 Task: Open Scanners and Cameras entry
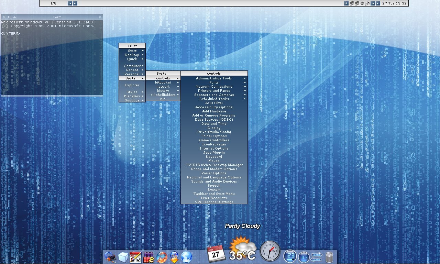214,95
